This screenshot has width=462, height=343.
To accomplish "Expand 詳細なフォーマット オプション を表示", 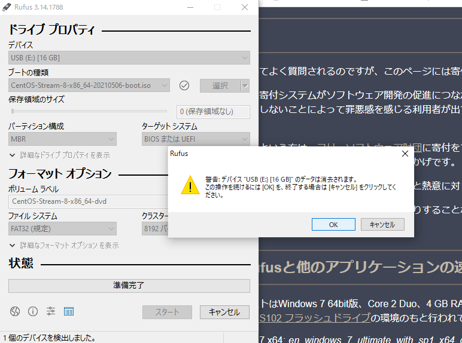I will coord(64,246).
